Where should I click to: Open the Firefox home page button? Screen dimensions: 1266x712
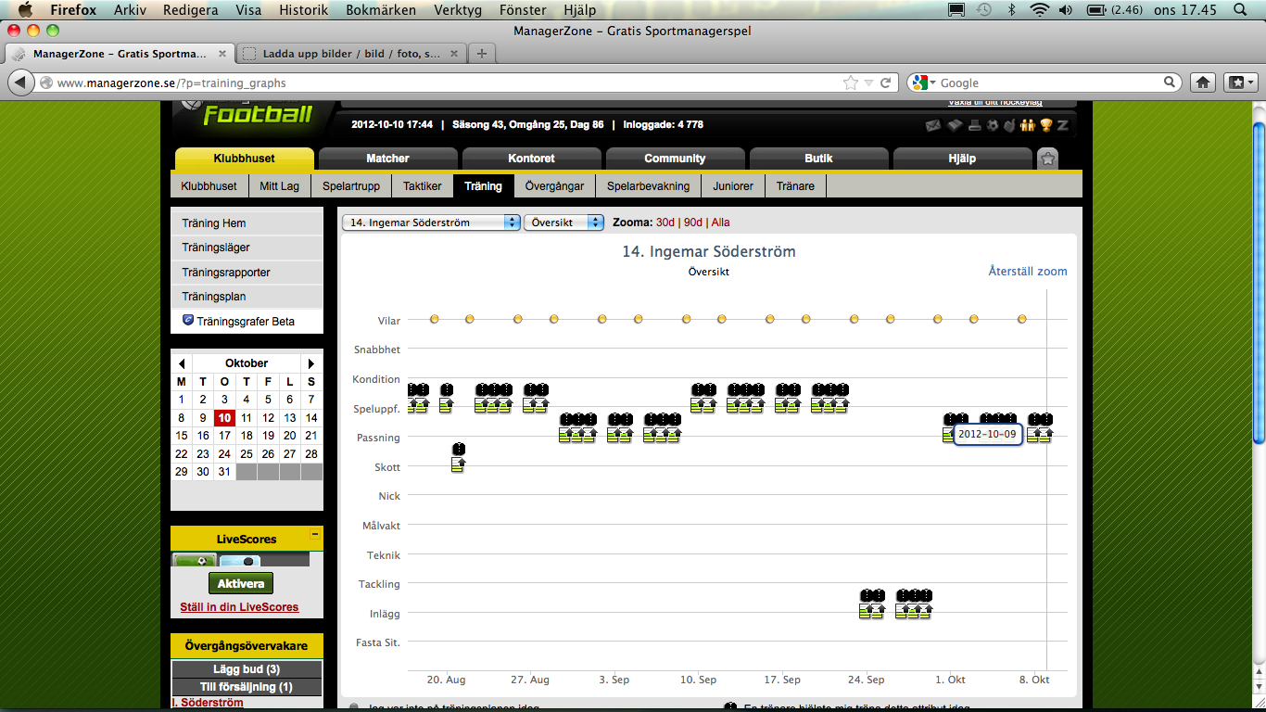1203,83
